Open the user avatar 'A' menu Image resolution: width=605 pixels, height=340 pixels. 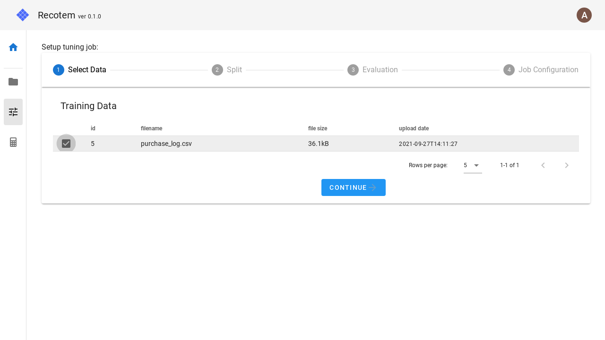click(584, 15)
